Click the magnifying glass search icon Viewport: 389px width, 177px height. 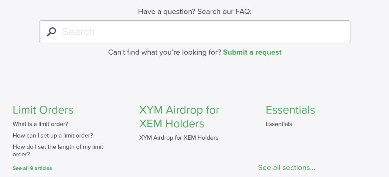51,32
